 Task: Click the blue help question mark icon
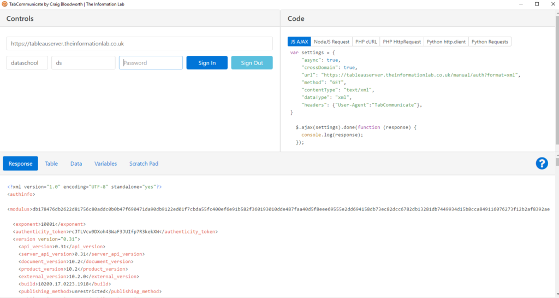coord(542,163)
